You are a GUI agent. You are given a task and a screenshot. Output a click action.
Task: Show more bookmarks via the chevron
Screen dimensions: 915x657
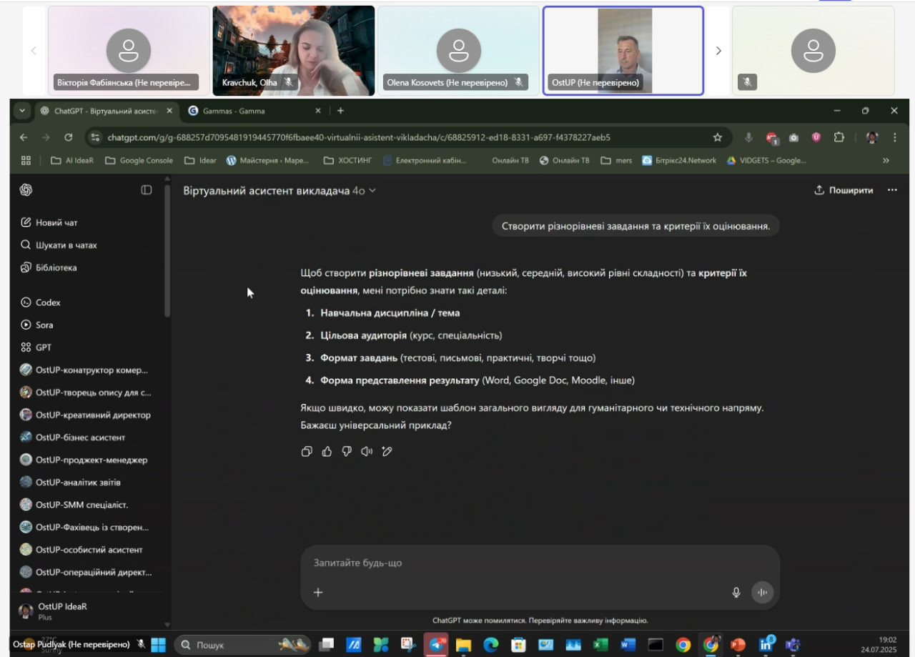click(x=886, y=160)
